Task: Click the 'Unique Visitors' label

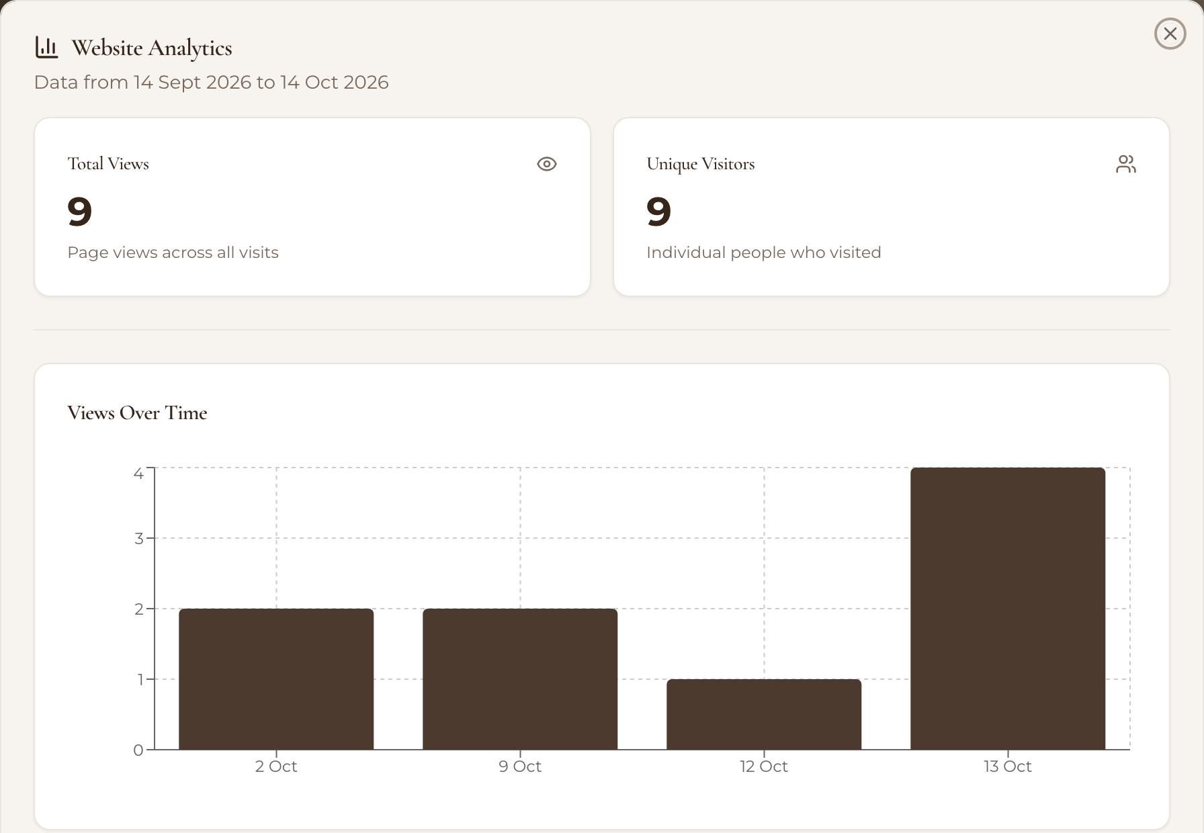Action: coord(701,164)
